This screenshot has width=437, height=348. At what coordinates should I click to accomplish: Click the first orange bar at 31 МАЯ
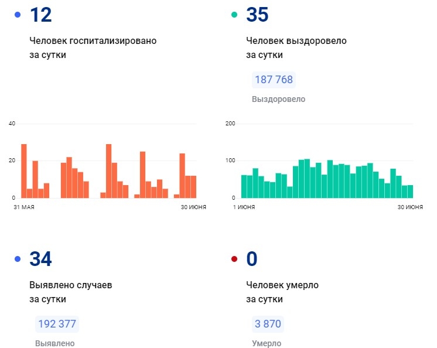coord(24,171)
